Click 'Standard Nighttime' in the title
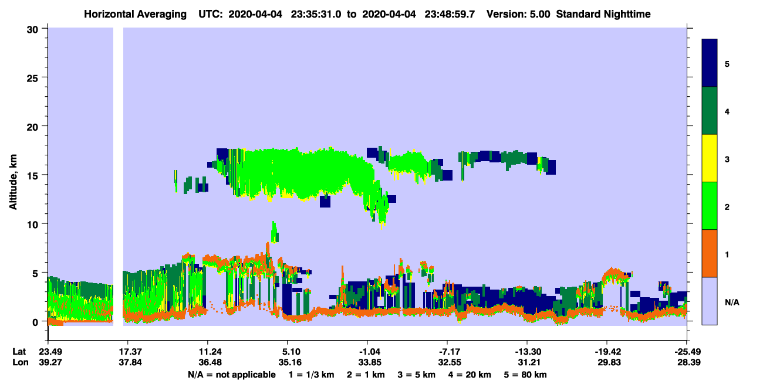 point(603,14)
